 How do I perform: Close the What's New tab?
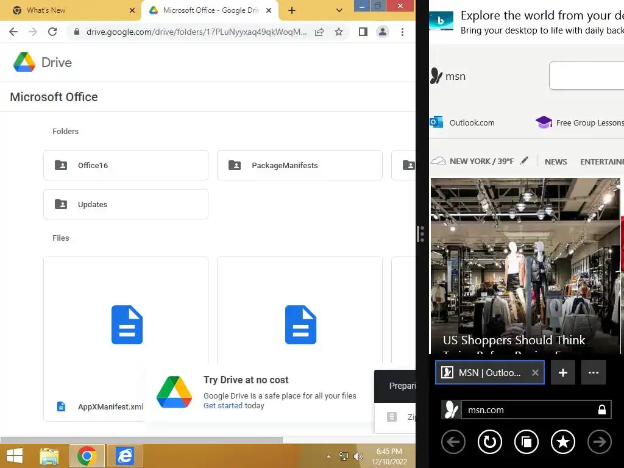click(x=132, y=10)
